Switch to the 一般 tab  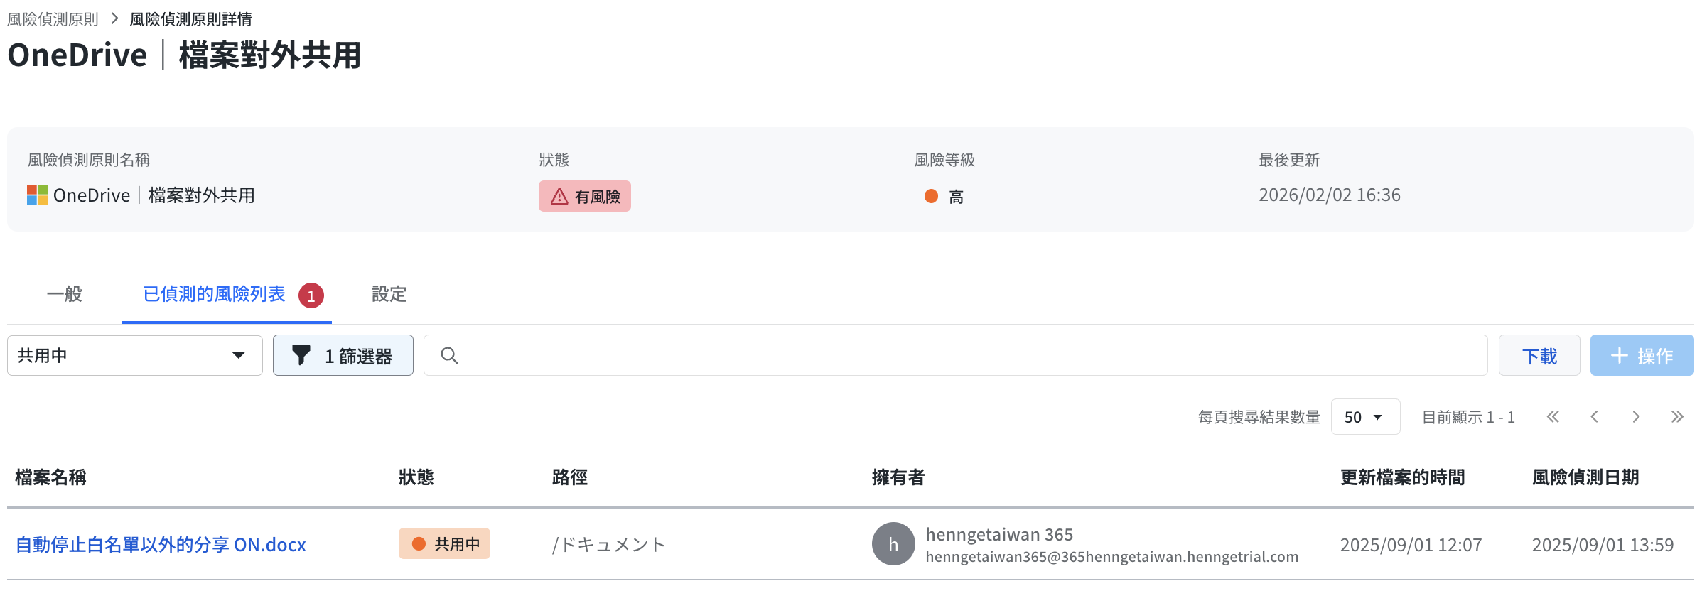tap(65, 294)
